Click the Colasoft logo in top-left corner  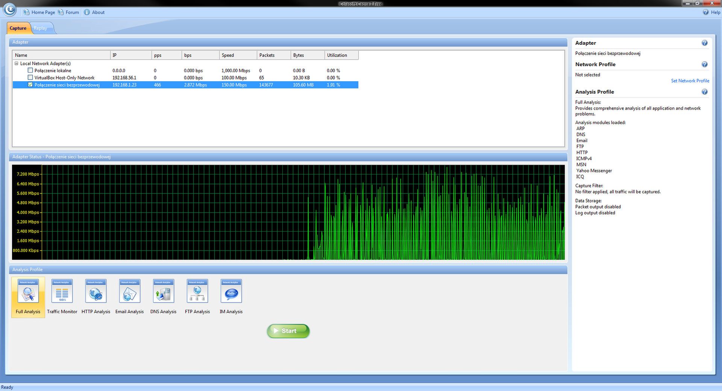pos(9,10)
